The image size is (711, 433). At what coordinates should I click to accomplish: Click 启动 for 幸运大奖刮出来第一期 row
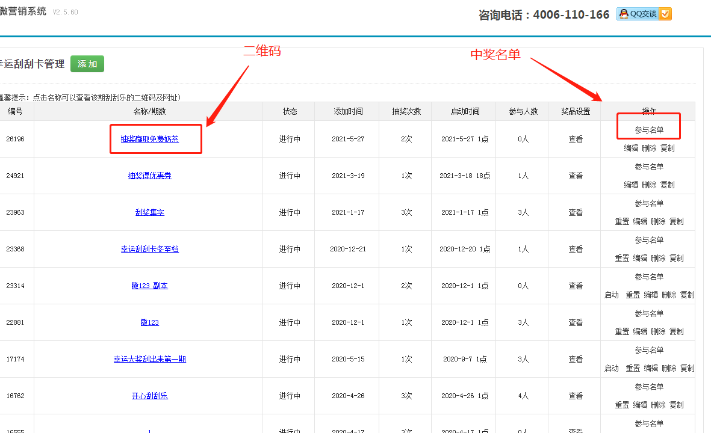(x=612, y=368)
